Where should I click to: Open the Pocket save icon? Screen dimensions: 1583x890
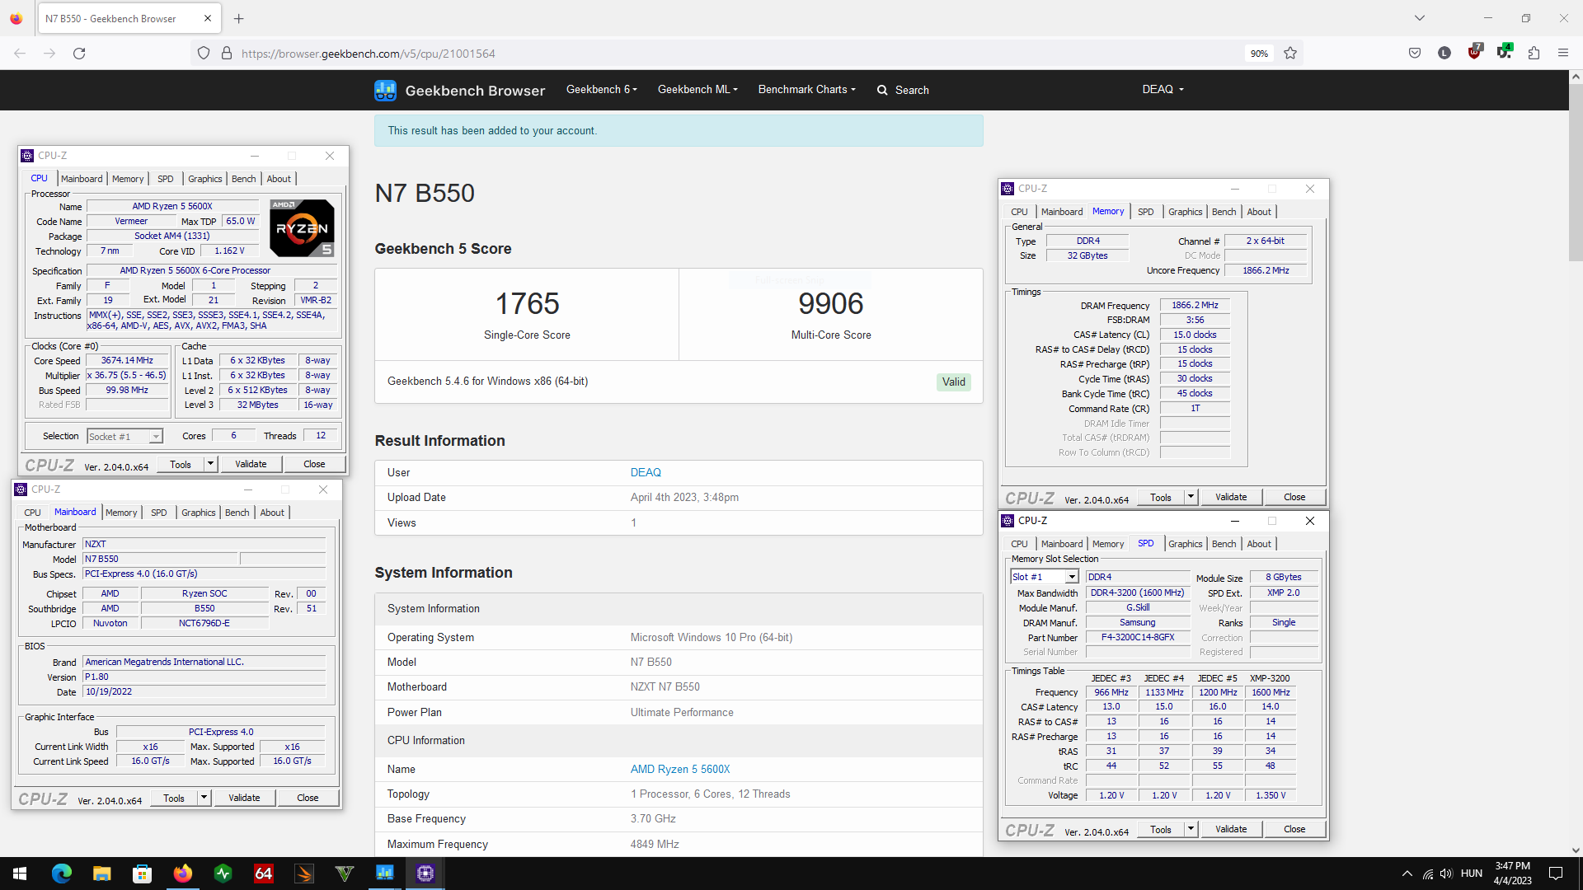pos(1415,53)
